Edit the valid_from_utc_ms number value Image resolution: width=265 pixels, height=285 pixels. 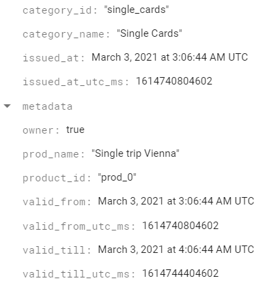[x=180, y=226]
